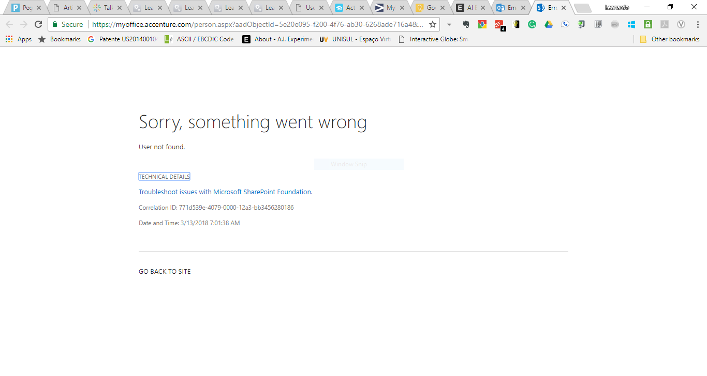Click the Date and Time text
The height and width of the screenshot is (376, 707).
point(189,223)
